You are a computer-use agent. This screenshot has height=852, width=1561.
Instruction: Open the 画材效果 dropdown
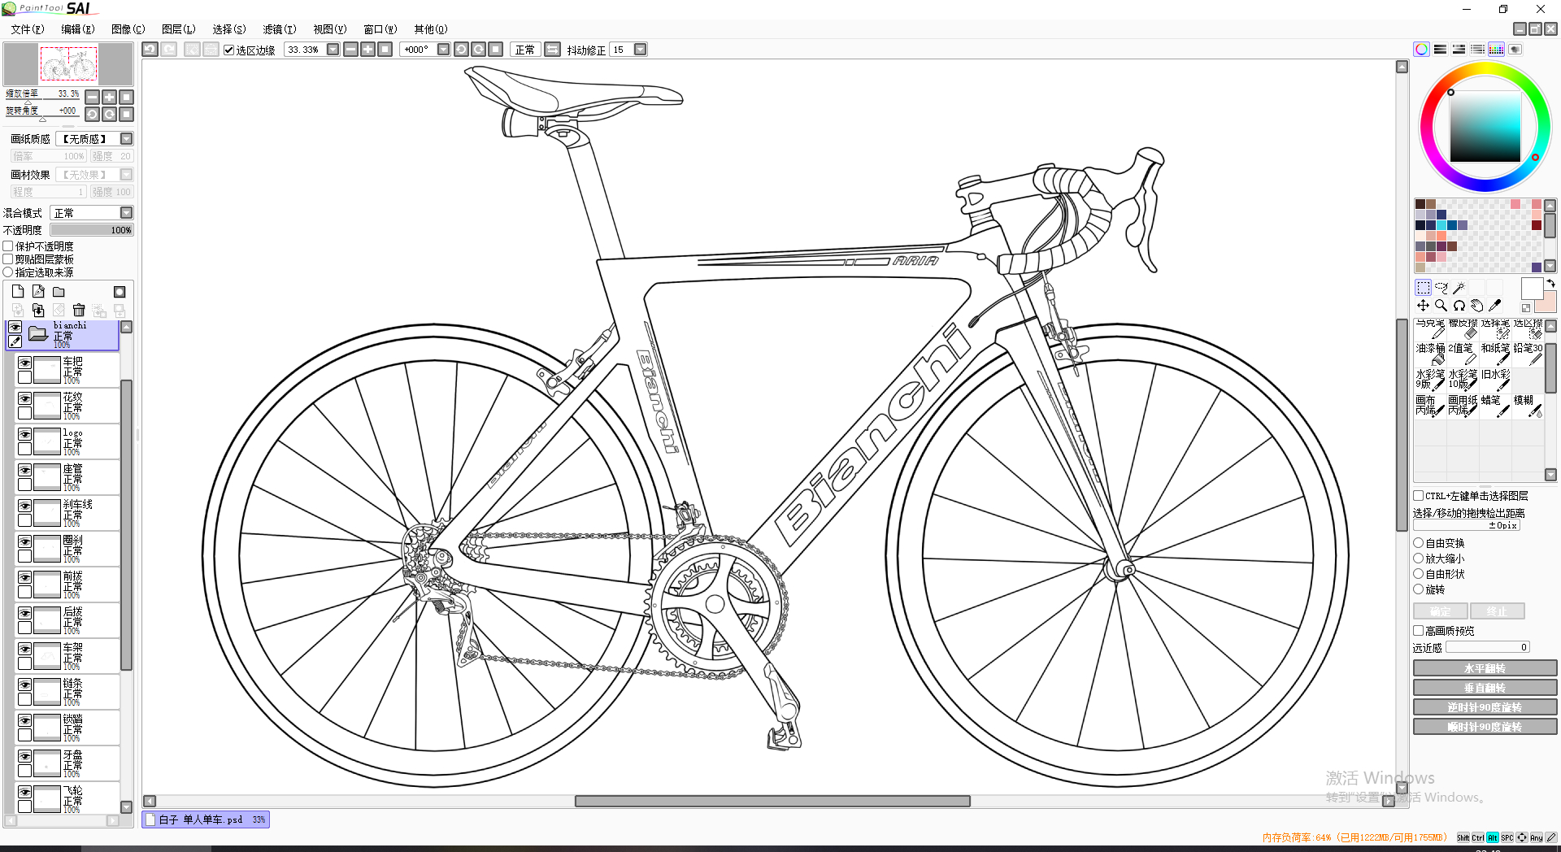pyautogui.click(x=126, y=174)
